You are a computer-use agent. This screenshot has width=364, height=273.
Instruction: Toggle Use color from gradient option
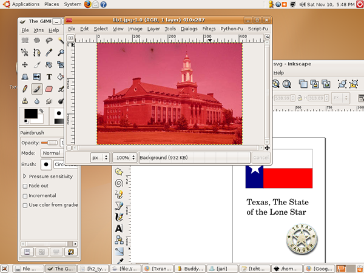click(25, 205)
